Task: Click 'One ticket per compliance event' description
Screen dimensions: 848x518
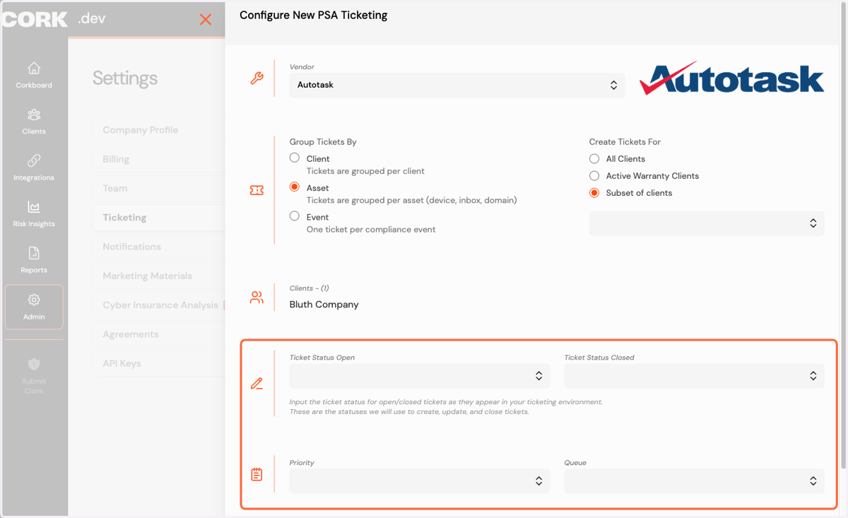Action: click(371, 230)
